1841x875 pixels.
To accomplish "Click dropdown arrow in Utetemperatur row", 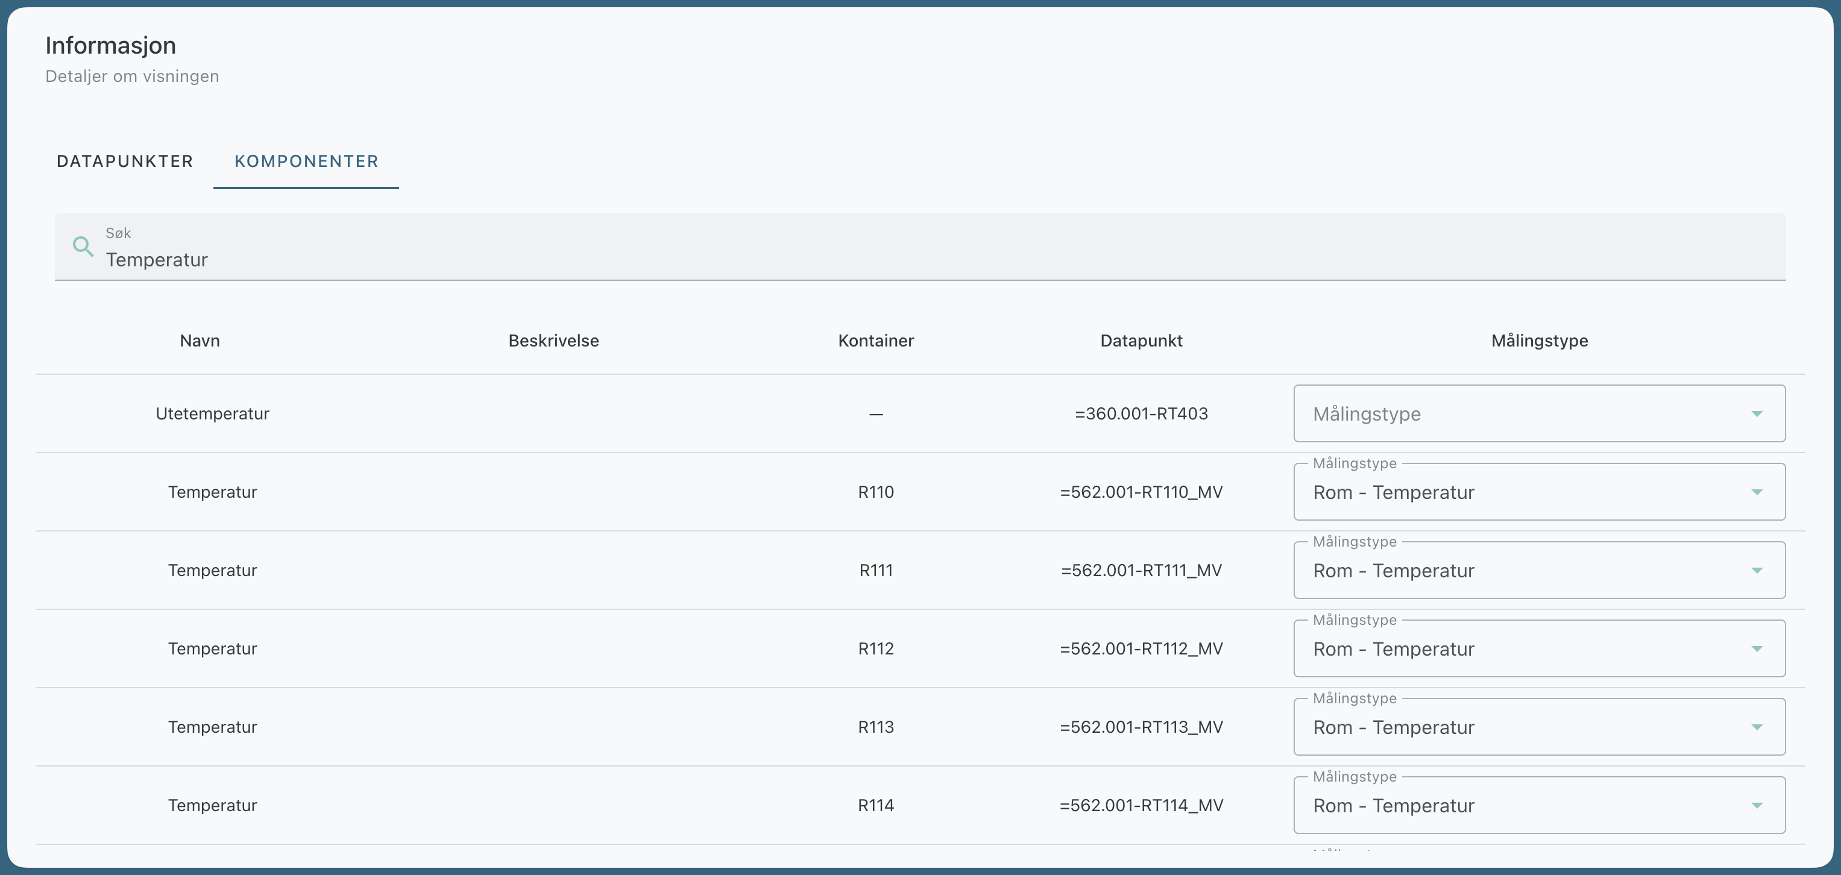I will 1757,413.
